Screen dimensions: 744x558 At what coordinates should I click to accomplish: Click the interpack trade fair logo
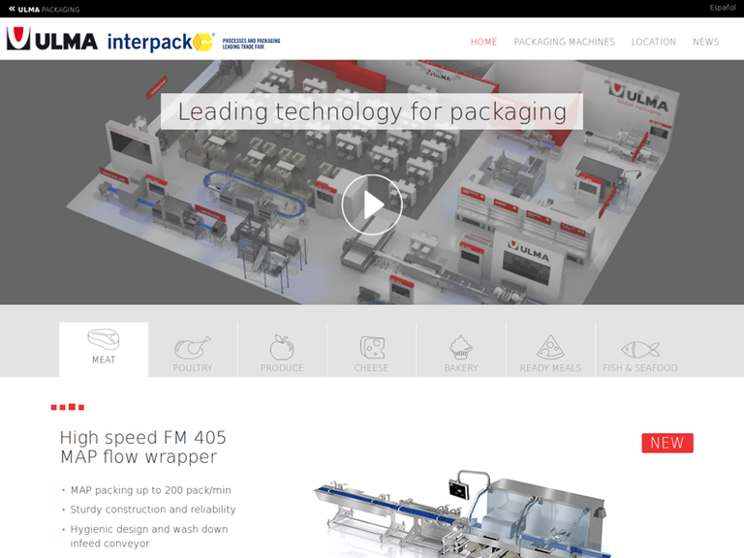pos(194,42)
